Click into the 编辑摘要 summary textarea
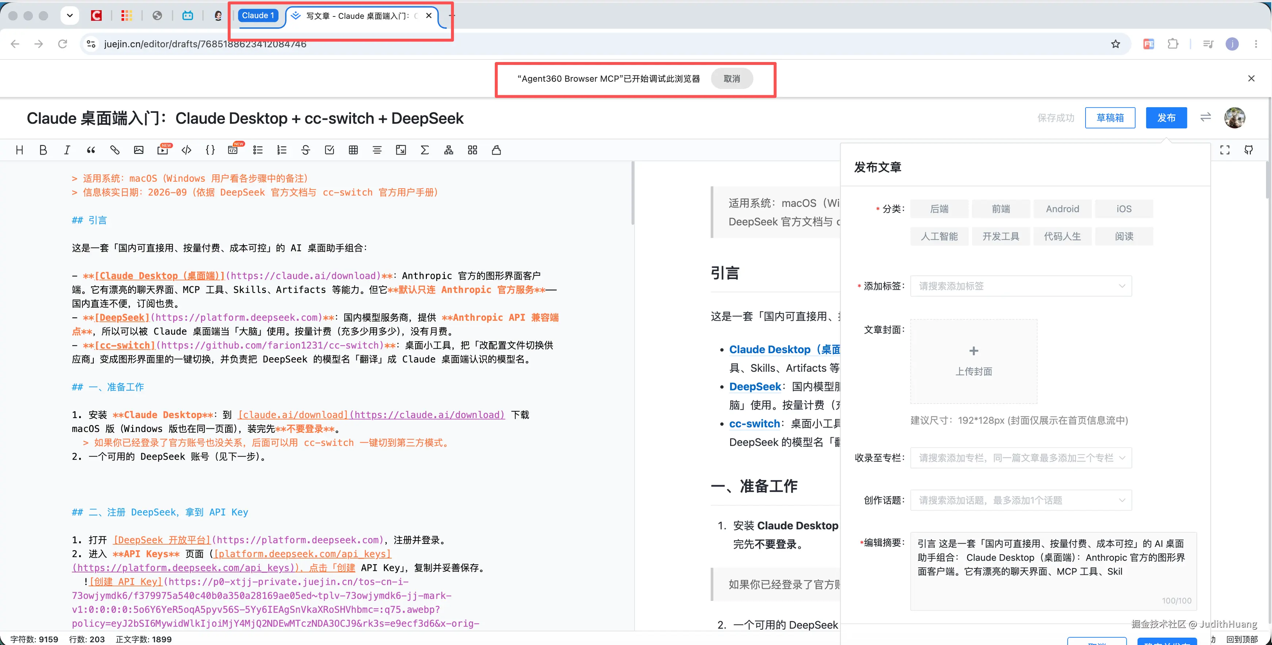 pyautogui.click(x=1053, y=571)
